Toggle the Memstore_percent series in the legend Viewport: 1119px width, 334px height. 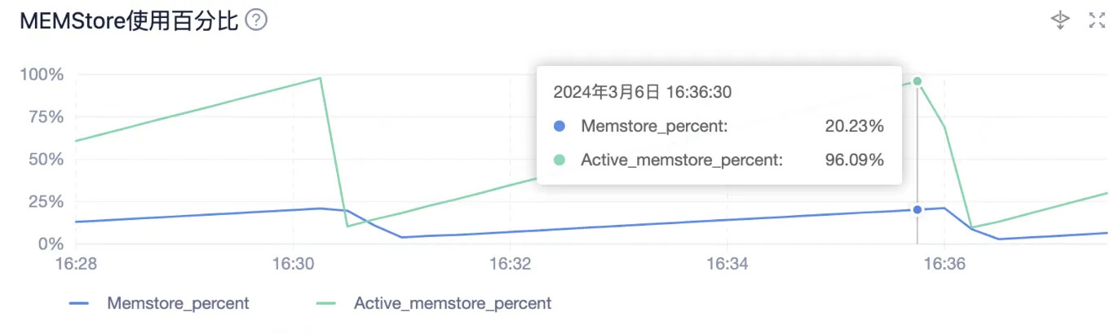[x=178, y=304]
